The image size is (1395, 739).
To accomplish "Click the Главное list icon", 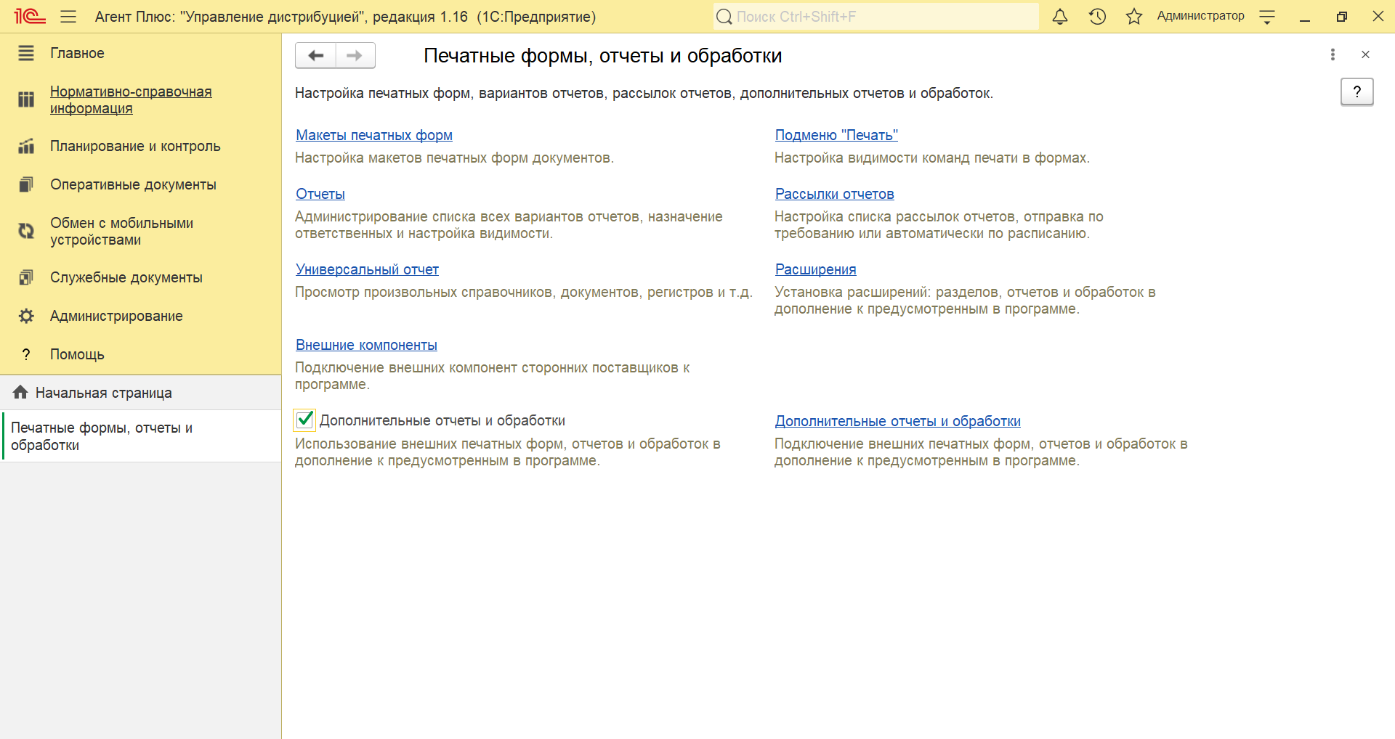I will (26, 53).
